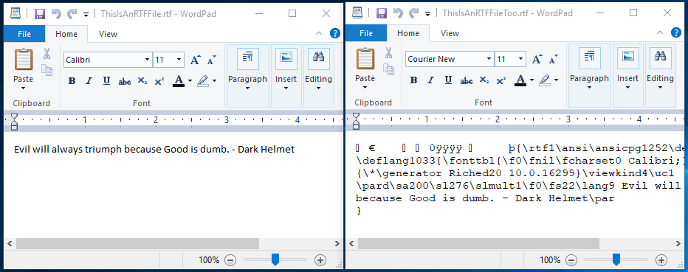This screenshot has height=272, width=688.
Task: Collapse ribbon chevron in right window
Action: [661, 33]
